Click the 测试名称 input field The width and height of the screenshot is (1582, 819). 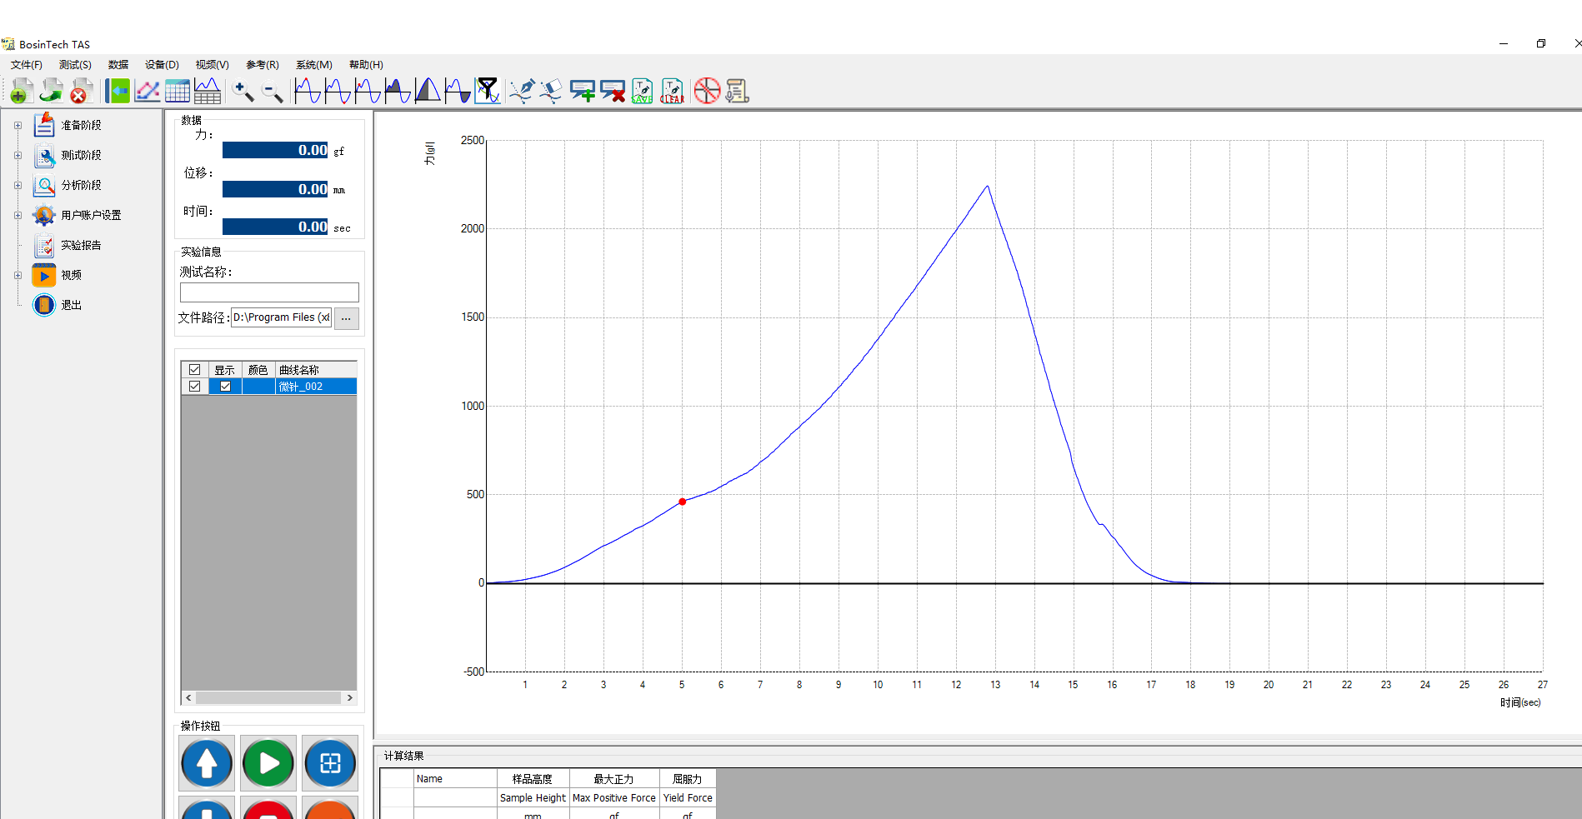tap(269, 292)
